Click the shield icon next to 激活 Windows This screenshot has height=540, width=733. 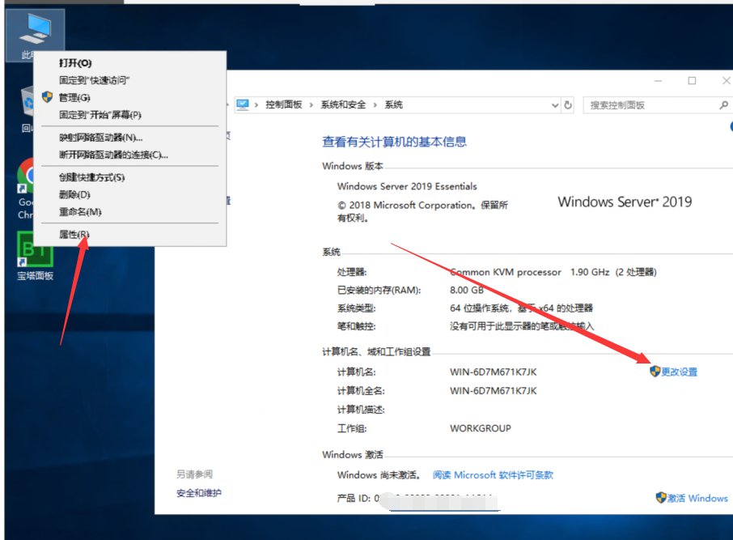661,497
